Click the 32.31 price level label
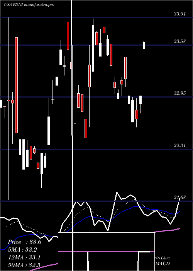The height and width of the screenshot is (271, 193). [x=179, y=146]
